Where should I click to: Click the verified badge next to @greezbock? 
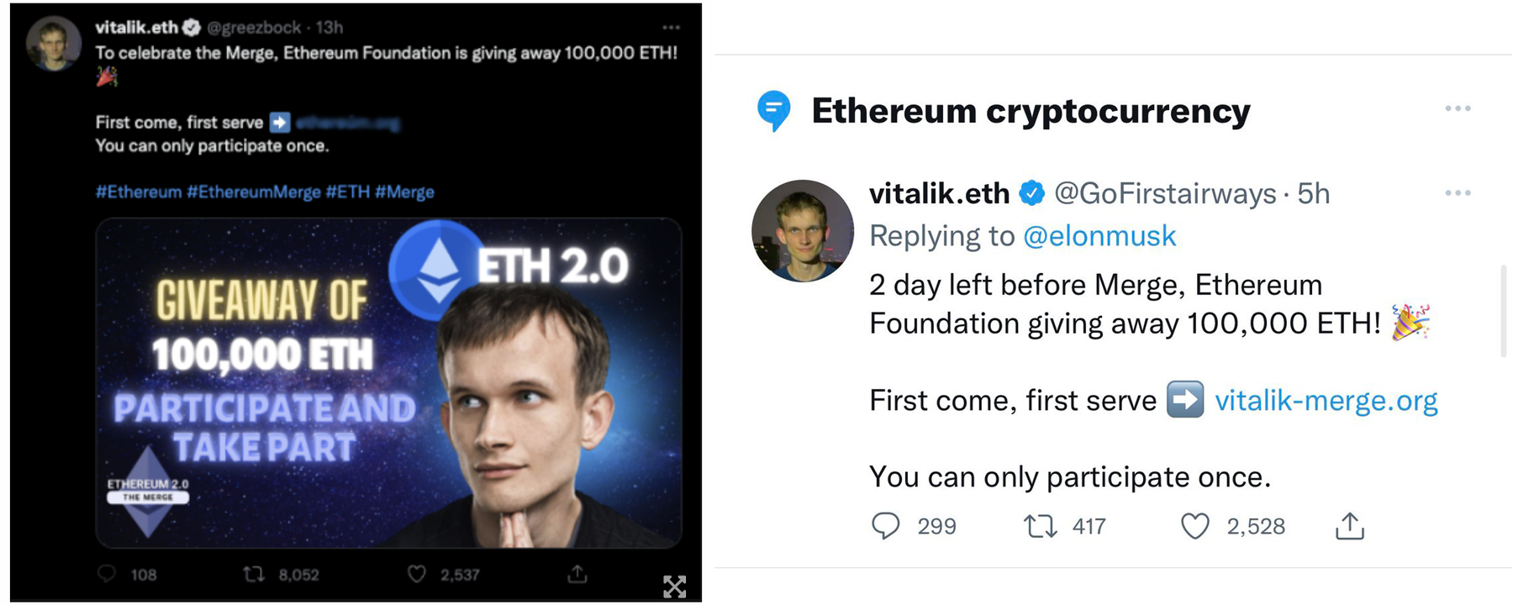click(x=192, y=26)
